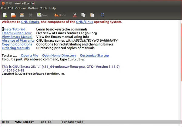Click the 'Bot' position indicator in mode line

coord(43,122)
